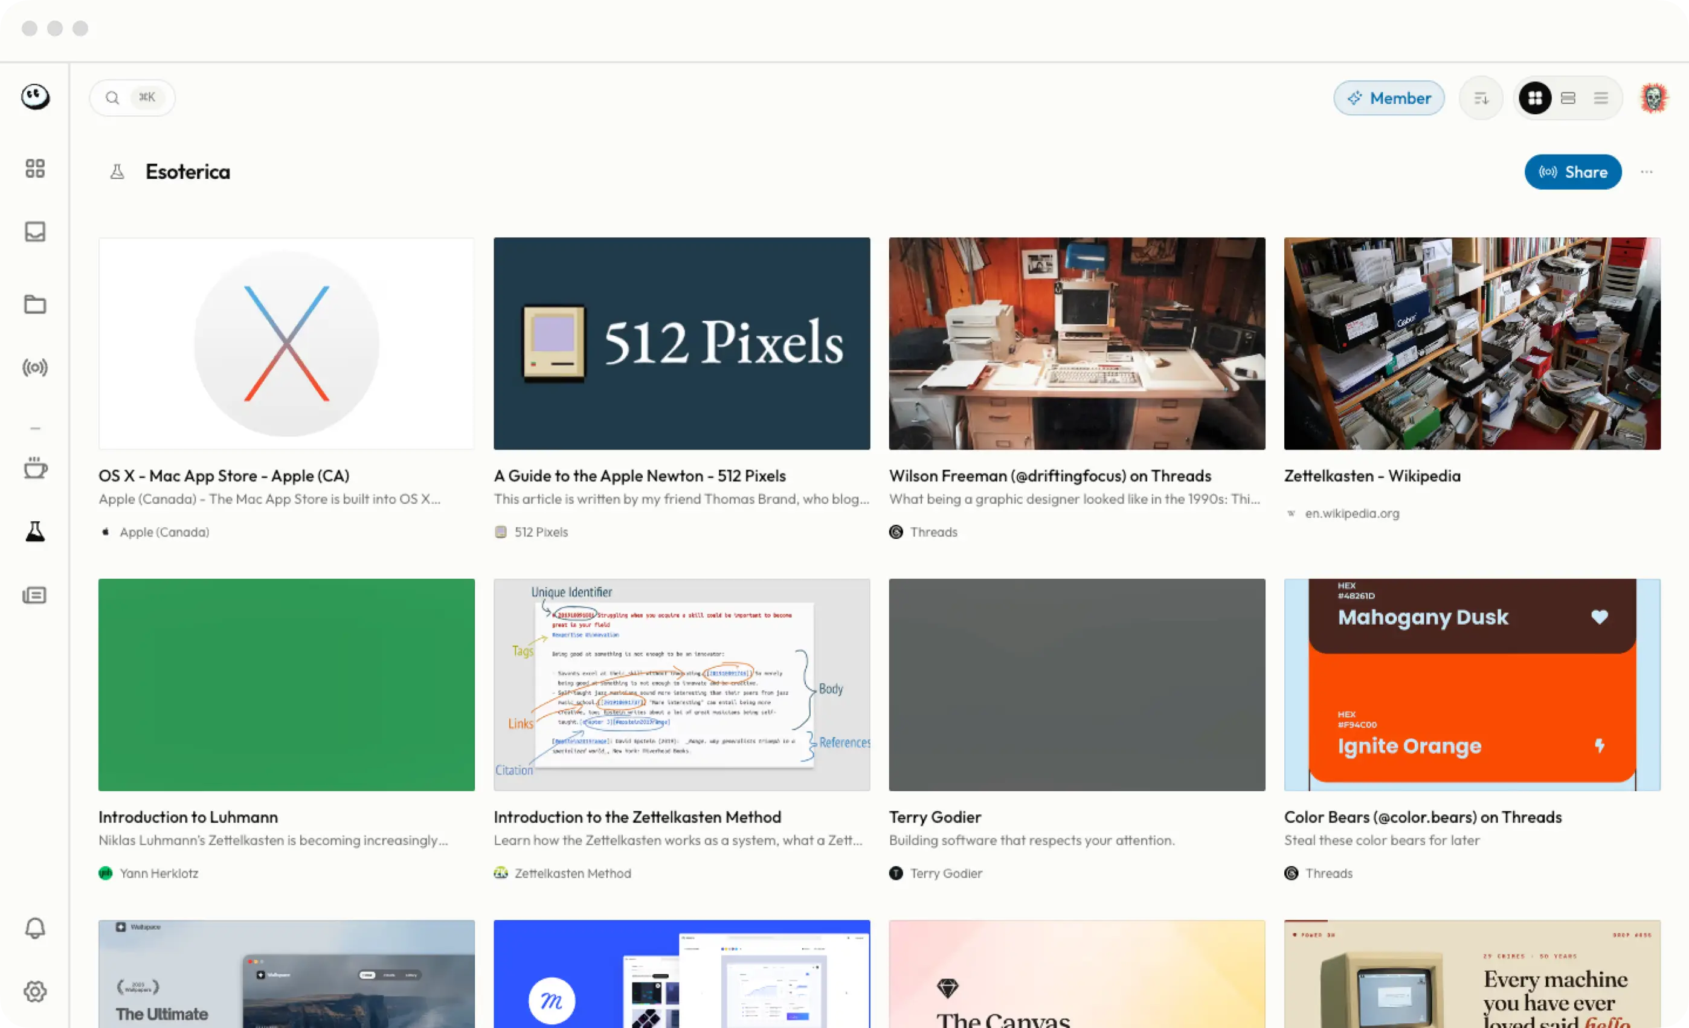Viewport: 1689px width, 1028px height.
Task: Open settings gear in sidebar
Action: (x=35, y=991)
